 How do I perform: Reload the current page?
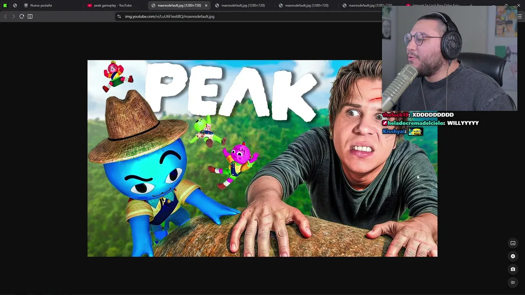pyautogui.click(x=22, y=16)
